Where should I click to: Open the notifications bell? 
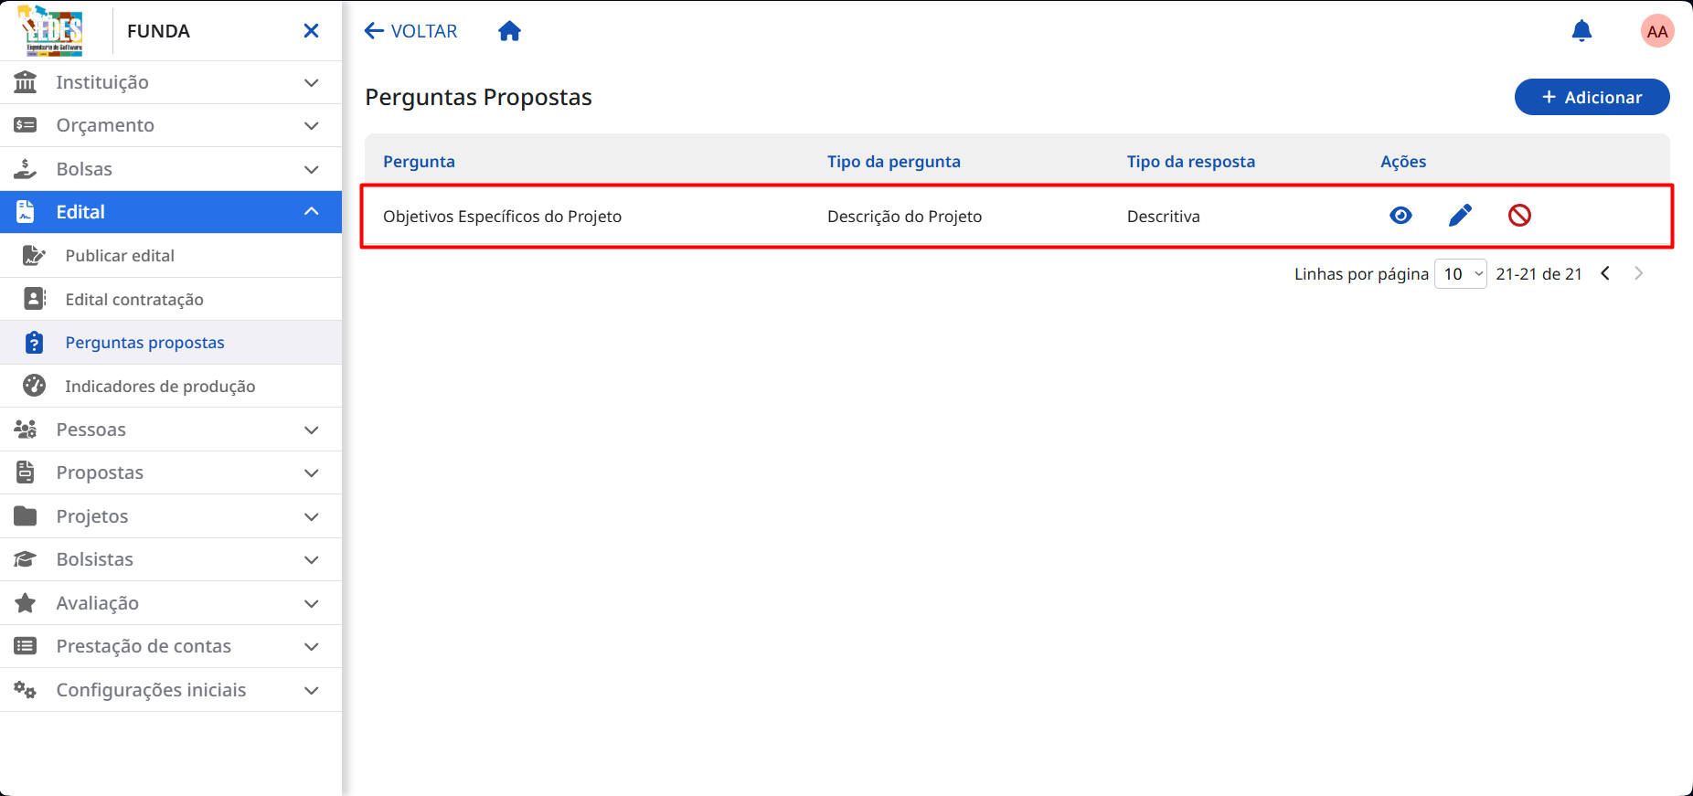click(1581, 31)
